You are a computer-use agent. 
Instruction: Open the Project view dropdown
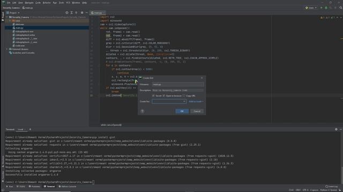click(13, 13)
